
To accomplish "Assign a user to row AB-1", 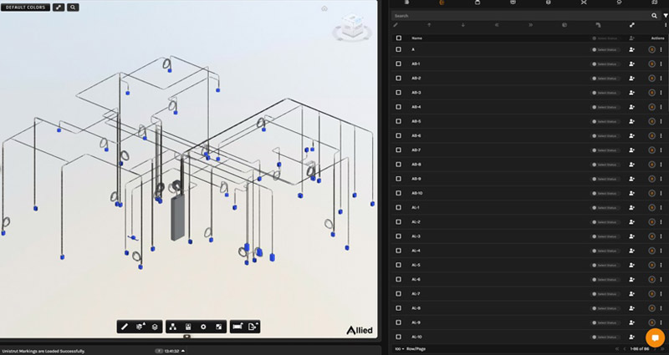I will [x=632, y=64].
